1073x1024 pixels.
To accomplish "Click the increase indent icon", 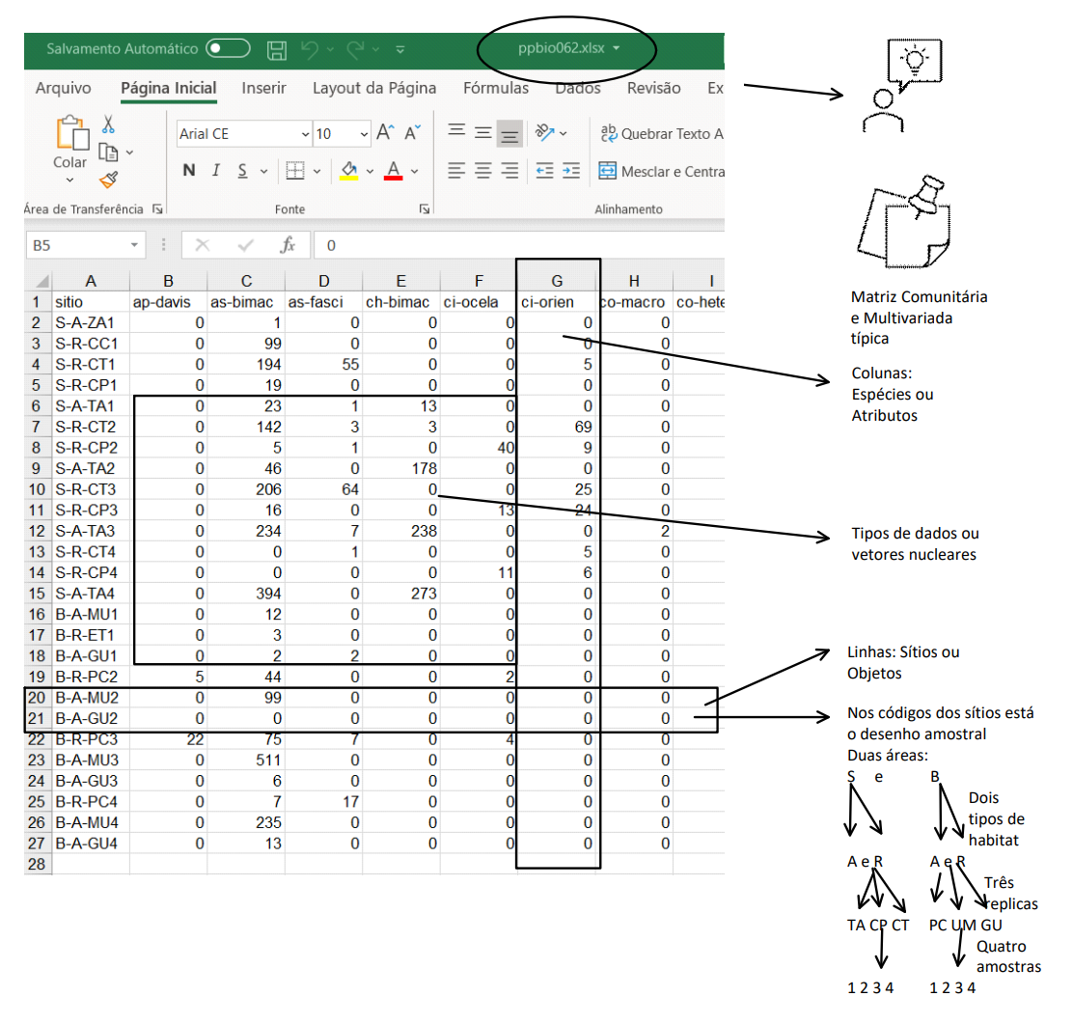I will pos(571,171).
